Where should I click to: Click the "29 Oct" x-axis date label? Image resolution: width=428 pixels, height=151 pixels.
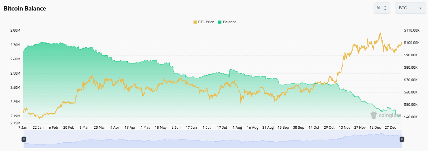[329, 127]
